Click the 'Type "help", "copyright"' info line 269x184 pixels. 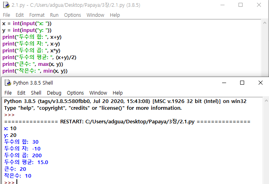(93, 108)
